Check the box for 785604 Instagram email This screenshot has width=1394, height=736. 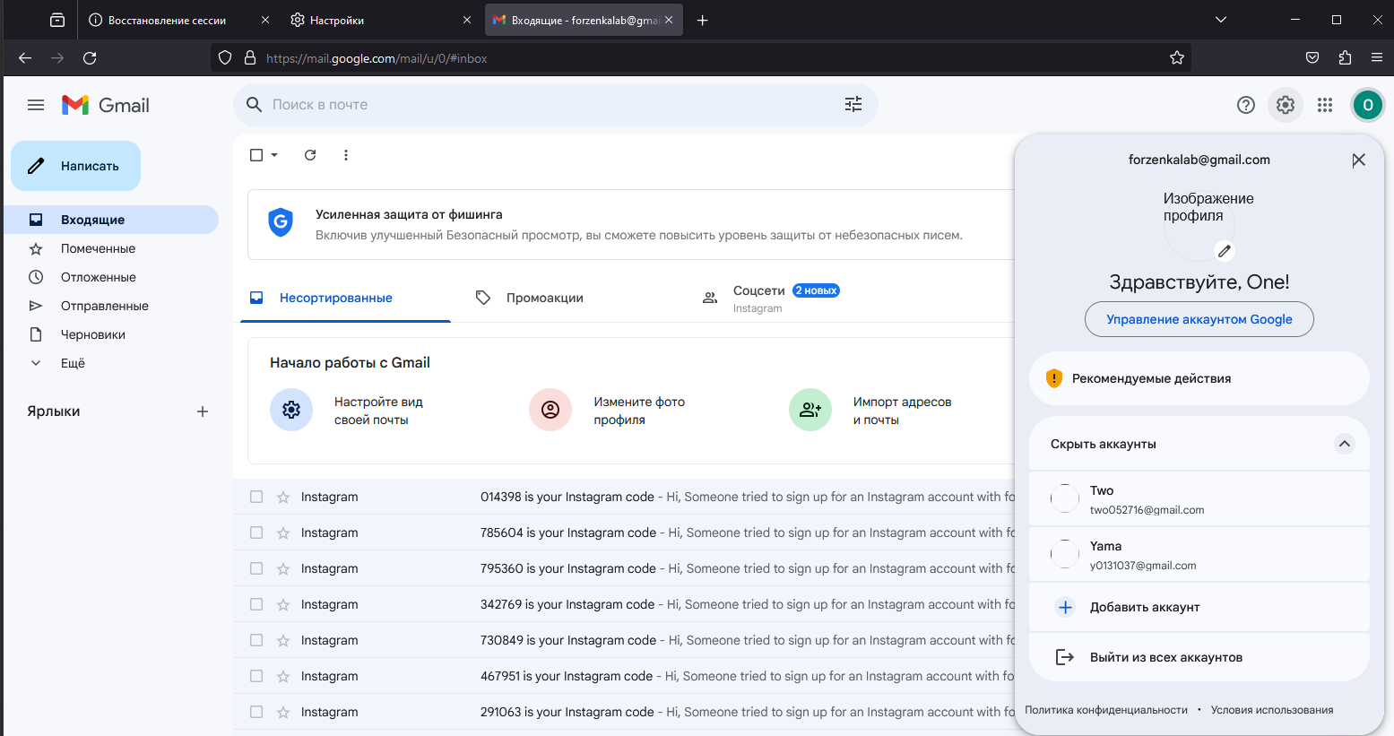[x=256, y=533]
